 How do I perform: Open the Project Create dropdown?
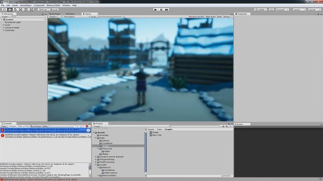(x=97, y=126)
